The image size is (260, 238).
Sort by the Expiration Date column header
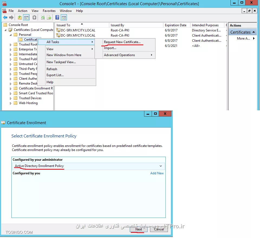tap(177, 25)
